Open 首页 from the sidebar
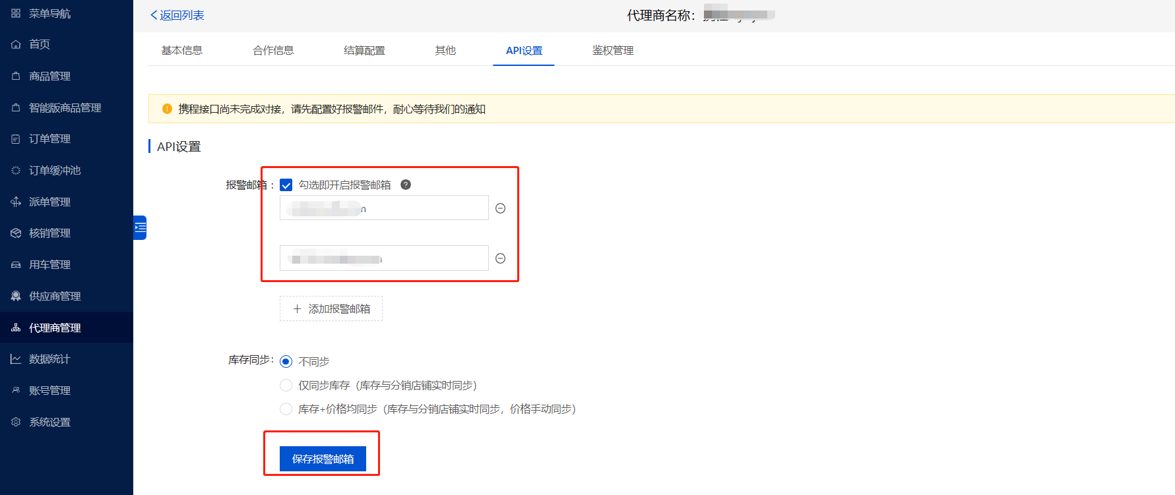Image resolution: width=1175 pixels, height=495 pixels. 40,44
